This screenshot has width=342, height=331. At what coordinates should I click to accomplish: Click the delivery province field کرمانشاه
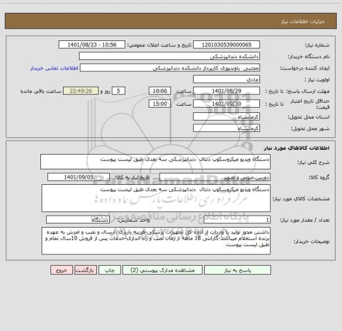[226, 116]
